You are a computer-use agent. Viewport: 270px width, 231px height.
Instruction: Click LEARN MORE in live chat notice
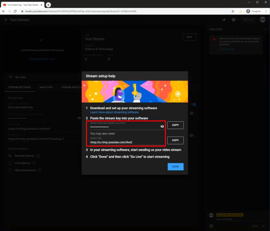point(227,49)
